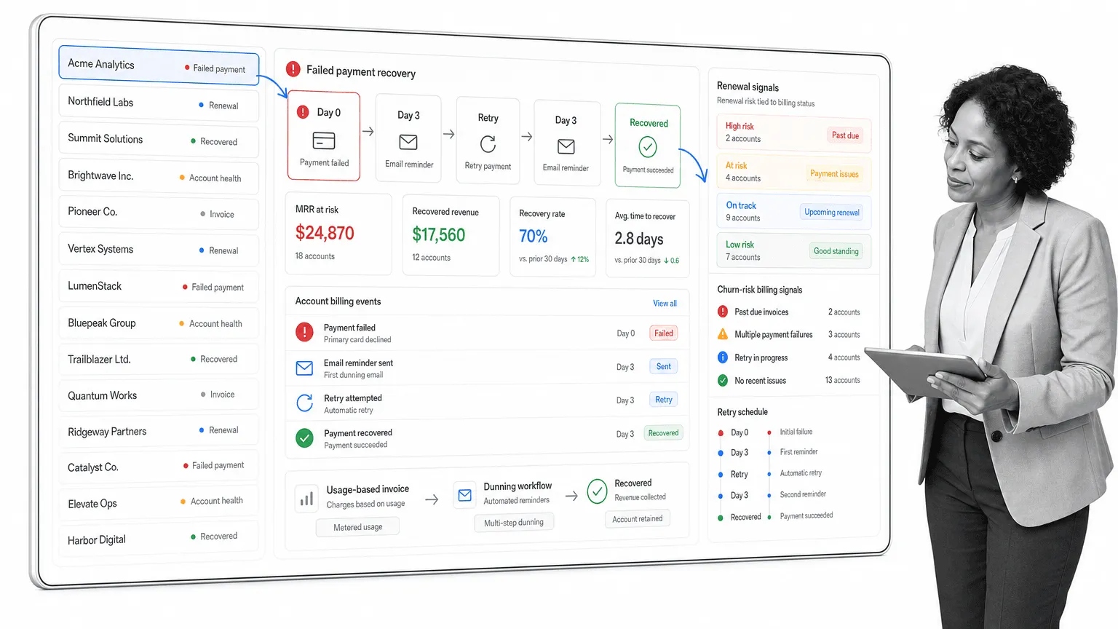Image resolution: width=1118 pixels, height=629 pixels.
Task: Click the bar chart icon for Usage-based invoice
Action: pos(306,499)
